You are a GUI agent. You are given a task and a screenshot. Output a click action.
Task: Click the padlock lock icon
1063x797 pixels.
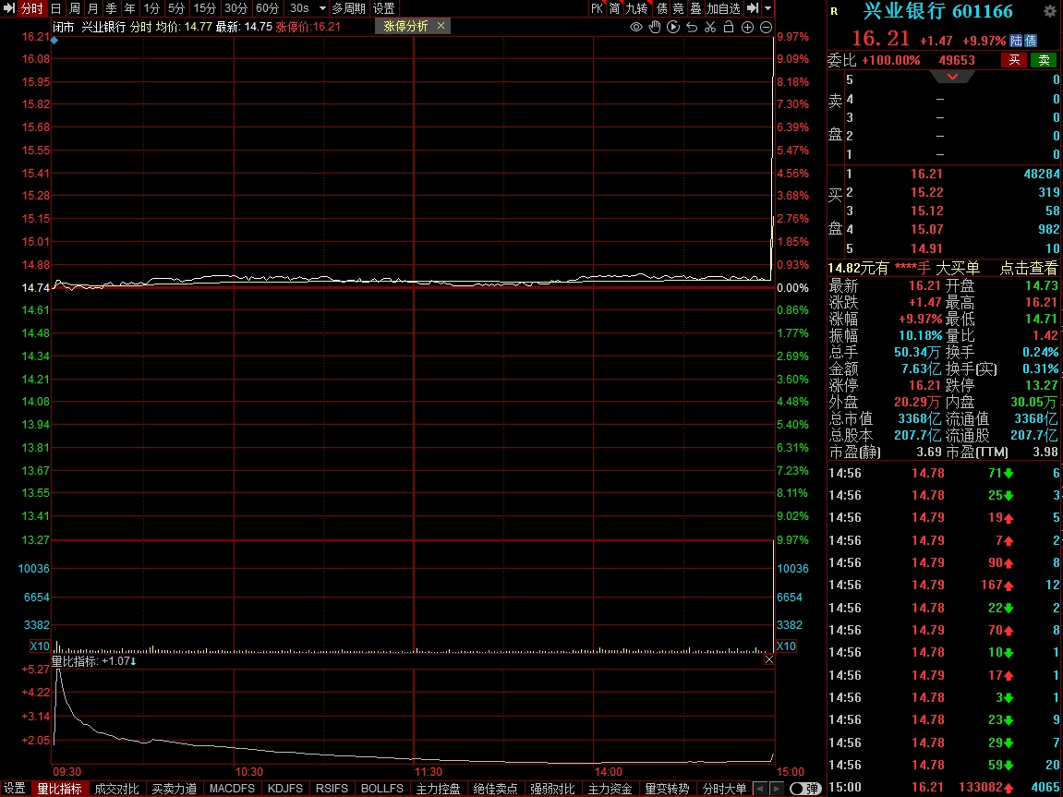coord(729,27)
